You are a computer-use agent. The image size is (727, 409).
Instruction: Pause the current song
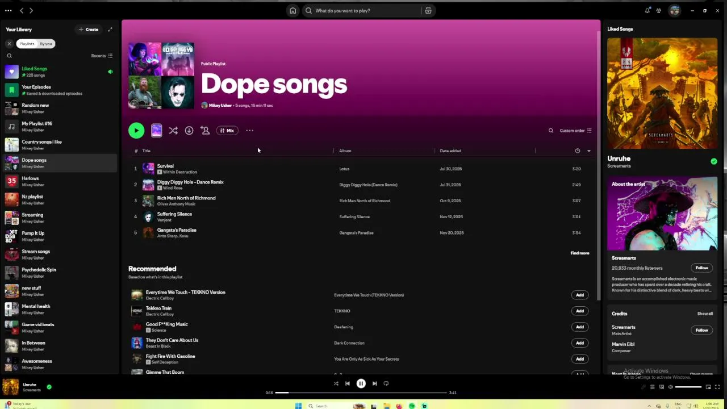point(361,383)
